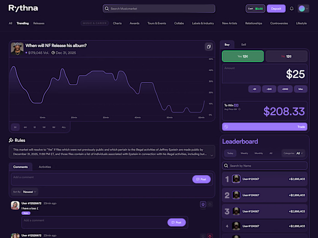Select the Trending filter
This screenshot has height=238, width=318.
coord(23,23)
